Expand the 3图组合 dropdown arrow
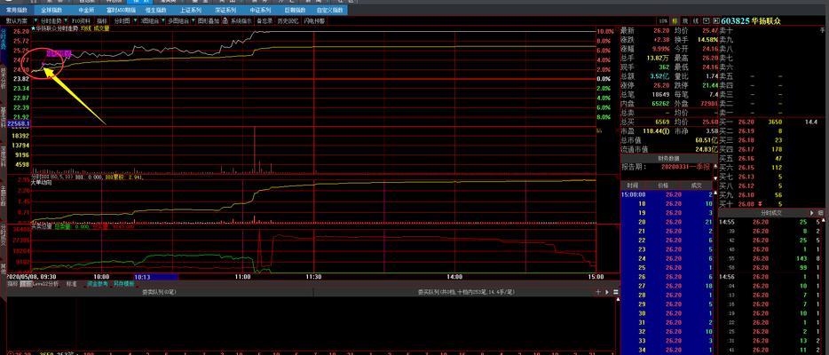Viewport: 829px width, 355px height. pos(164,21)
